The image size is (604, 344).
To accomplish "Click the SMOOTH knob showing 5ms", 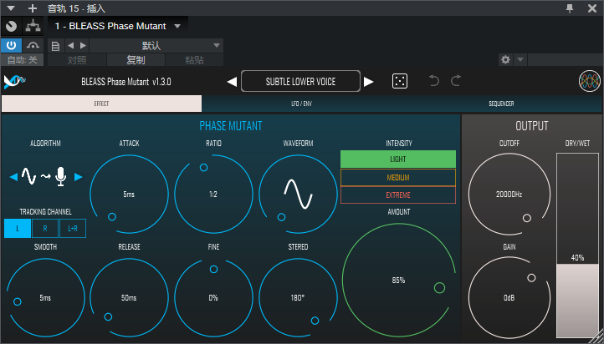I will click(45, 297).
